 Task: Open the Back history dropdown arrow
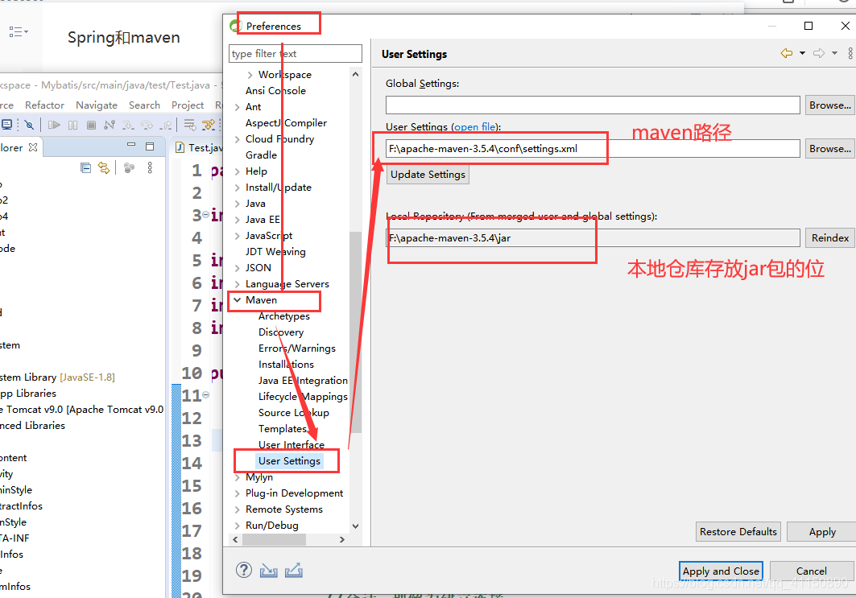[x=803, y=53]
